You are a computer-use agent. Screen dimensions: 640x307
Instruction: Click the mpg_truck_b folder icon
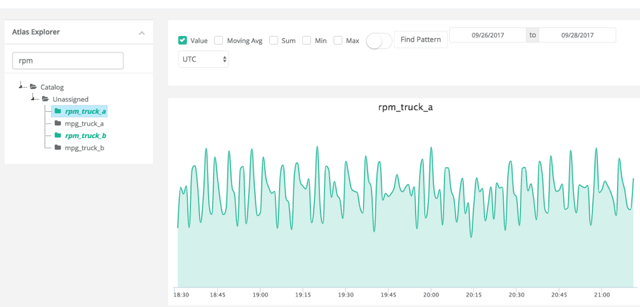coord(58,148)
